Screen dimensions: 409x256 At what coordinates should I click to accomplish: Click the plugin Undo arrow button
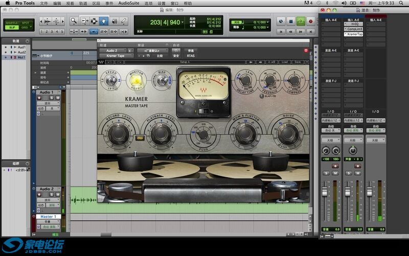tap(110, 62)
